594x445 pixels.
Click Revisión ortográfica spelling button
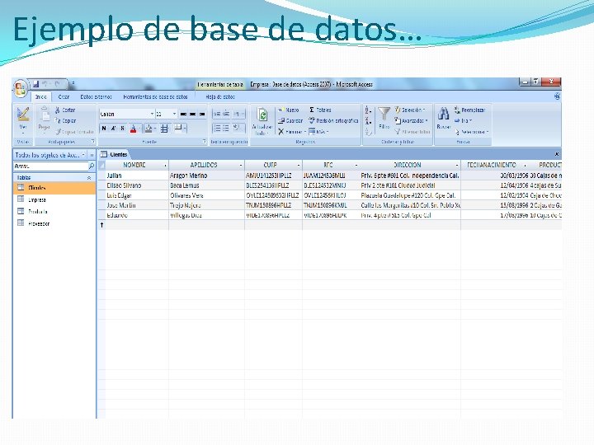333,120
